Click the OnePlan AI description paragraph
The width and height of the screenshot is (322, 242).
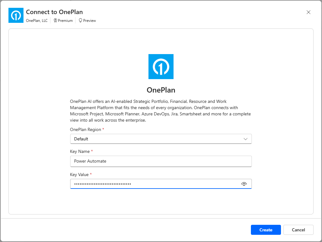tap(160, 111)
